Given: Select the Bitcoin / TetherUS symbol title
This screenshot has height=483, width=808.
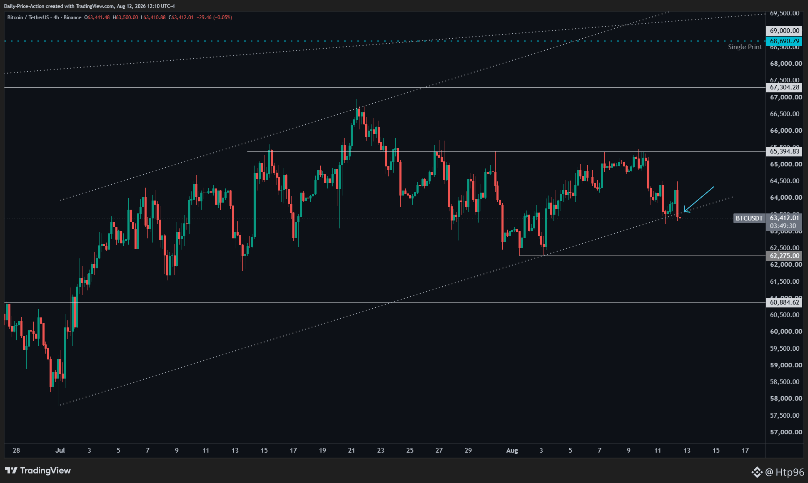Looking at the screenshot, I should (x=28, y=17).
